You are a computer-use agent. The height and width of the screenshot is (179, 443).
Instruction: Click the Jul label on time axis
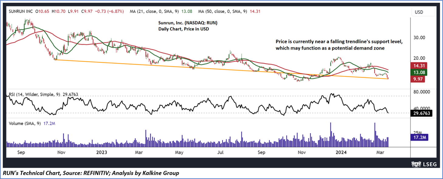tap(221, 152)
